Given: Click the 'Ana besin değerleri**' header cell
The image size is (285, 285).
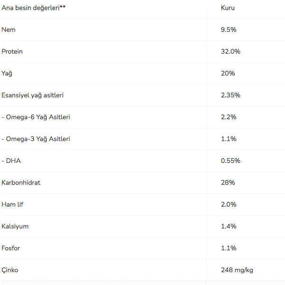Looking at the screenshot, I should click(33, 8).
